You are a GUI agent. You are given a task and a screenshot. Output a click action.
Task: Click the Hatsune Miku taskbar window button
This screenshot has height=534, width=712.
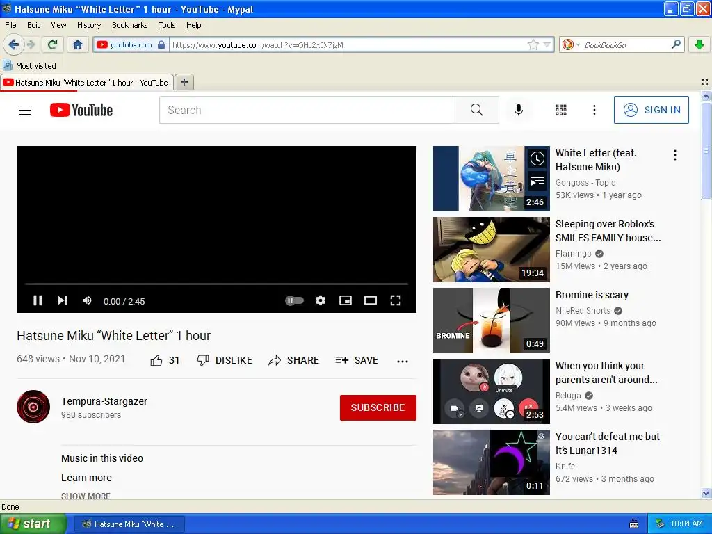pyautogui.click(x=129, y=524)
